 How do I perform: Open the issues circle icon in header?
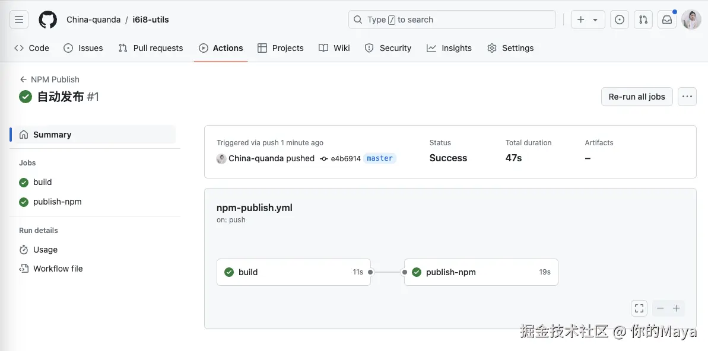tap(620, 20)
